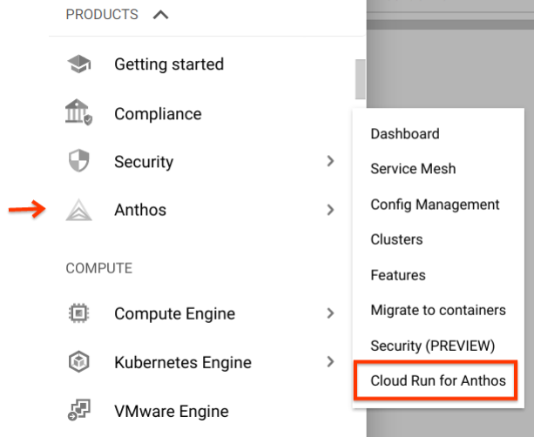Image resolution: width=534 pixels, height=437 pixels.
Task: Open Dashboard from the Anthos submenu
Action: coord(404,134)
